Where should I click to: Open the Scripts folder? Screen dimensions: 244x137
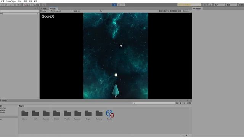[88, 115]
